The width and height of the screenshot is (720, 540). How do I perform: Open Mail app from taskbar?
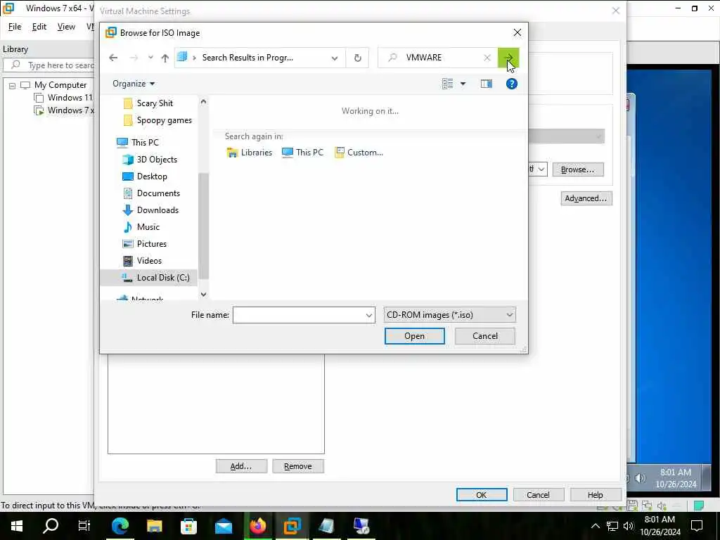coord(224,526)
